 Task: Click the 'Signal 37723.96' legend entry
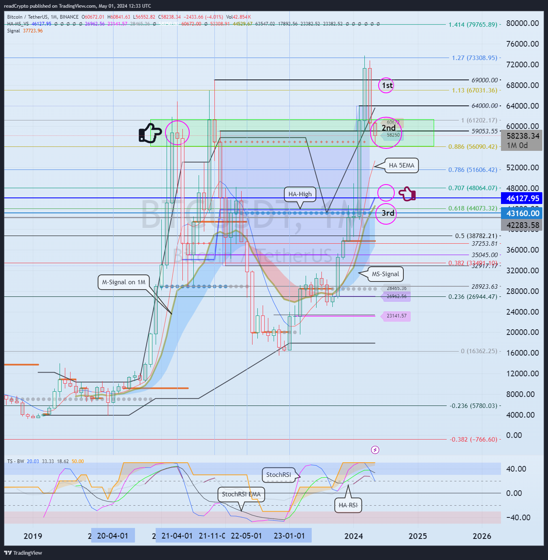pos(25,31)
